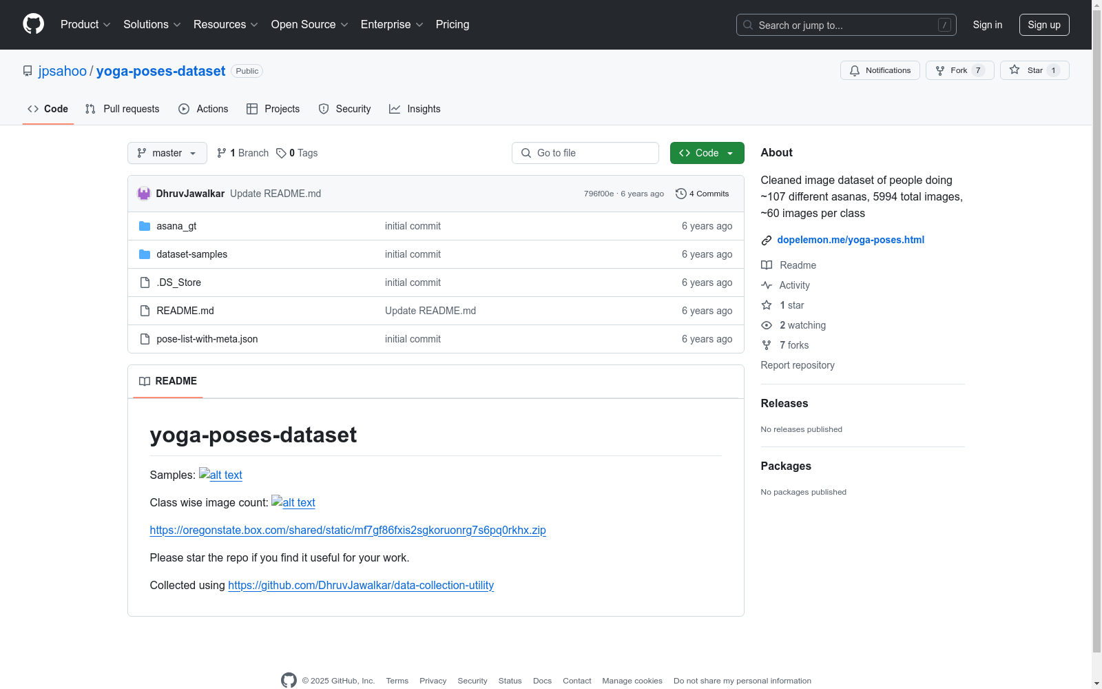Click the Sign in link
This screenshot has width=1102, height=689.
tap(988, 25)
